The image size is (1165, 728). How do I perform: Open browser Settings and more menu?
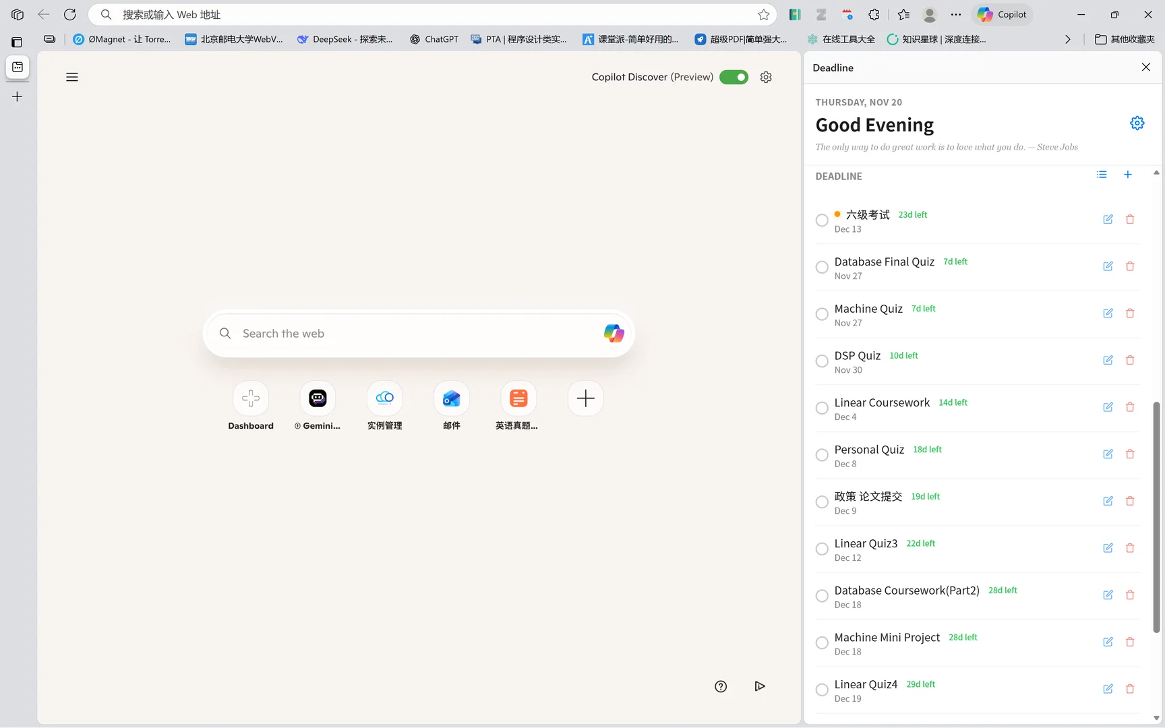click(956, 14)
